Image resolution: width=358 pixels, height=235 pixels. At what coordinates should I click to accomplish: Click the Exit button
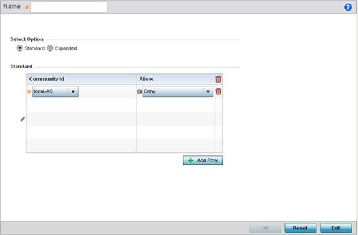336,228
